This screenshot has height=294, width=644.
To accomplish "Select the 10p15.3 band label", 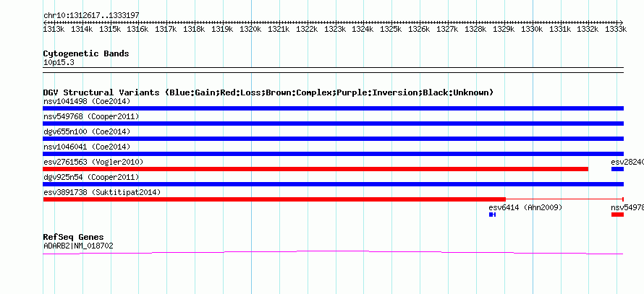I will click(x=59, y=63).
